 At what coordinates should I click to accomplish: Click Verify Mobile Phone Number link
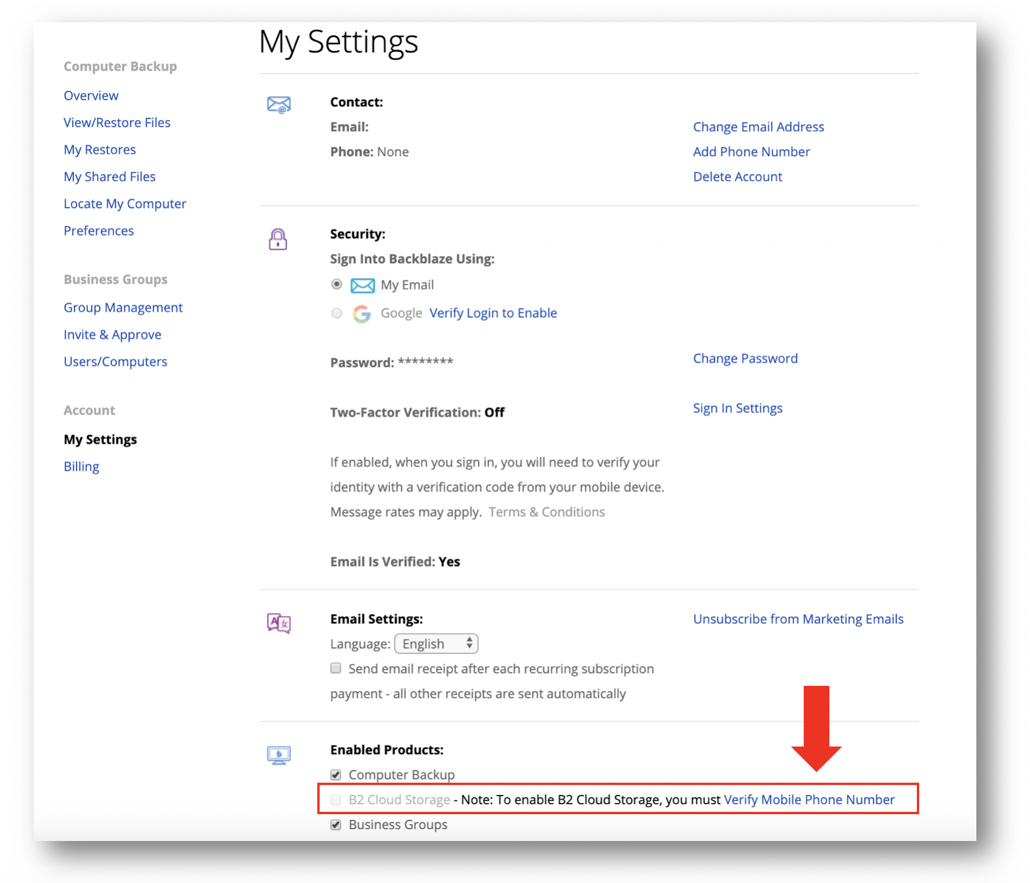[809, 800]
